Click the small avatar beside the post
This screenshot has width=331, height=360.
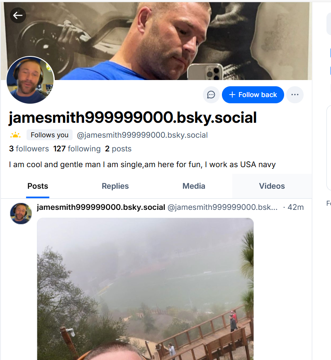click(21, 213)
